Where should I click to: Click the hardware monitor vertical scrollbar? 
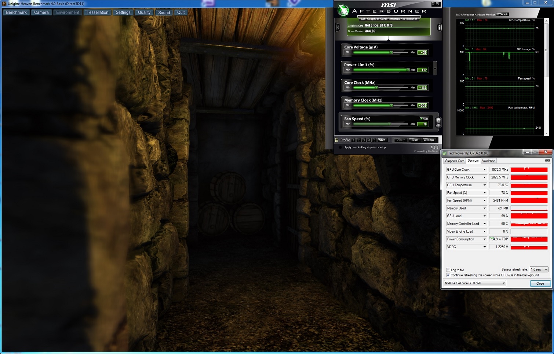pos(547,77)
